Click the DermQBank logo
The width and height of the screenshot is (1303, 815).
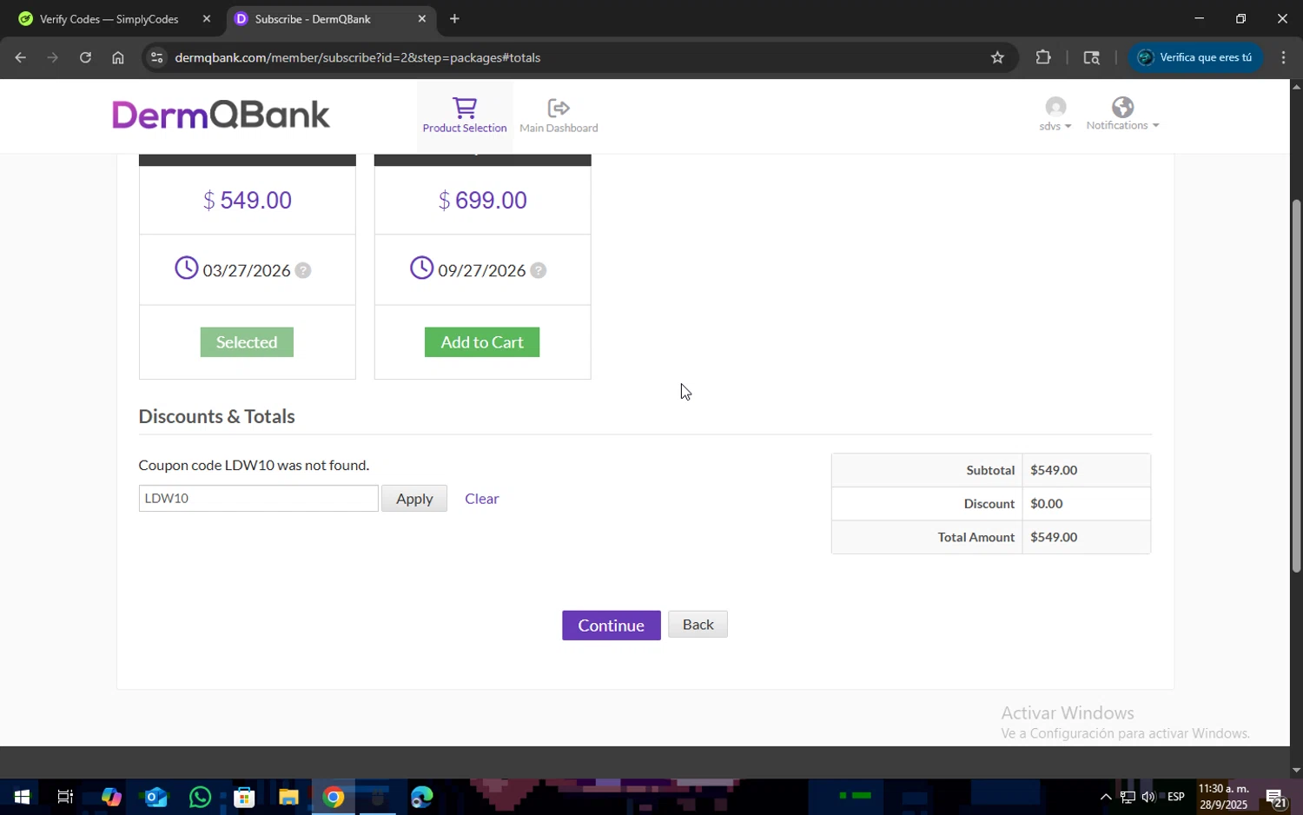pos(221,115)
